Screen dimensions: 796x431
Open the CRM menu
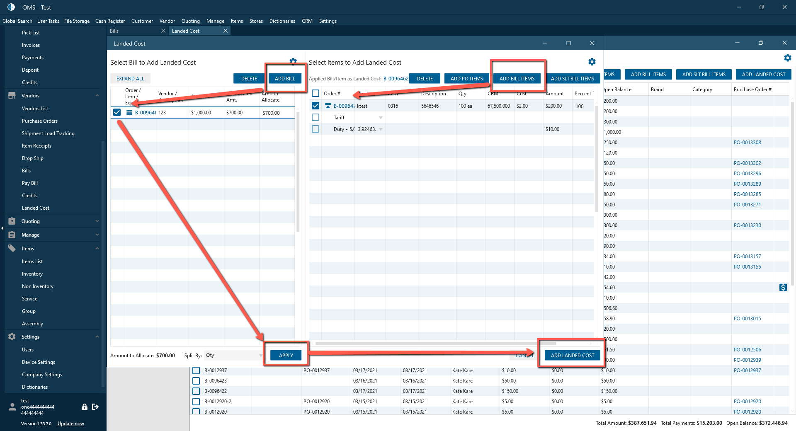307,21
